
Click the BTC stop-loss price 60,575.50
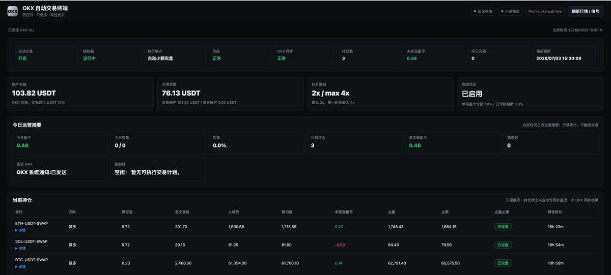(x=451, y=263)
